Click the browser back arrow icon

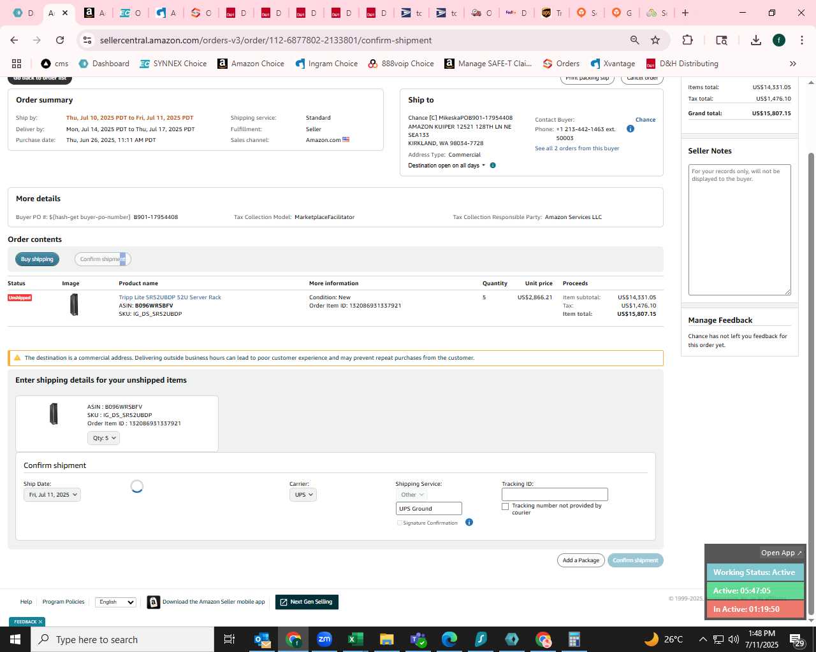tap(15, 40)
